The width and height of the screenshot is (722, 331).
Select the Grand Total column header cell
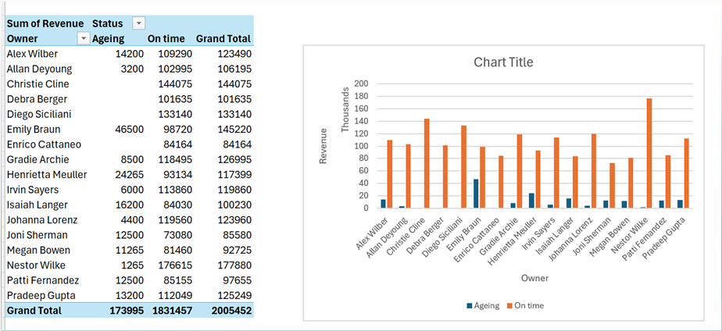point(223,38)
